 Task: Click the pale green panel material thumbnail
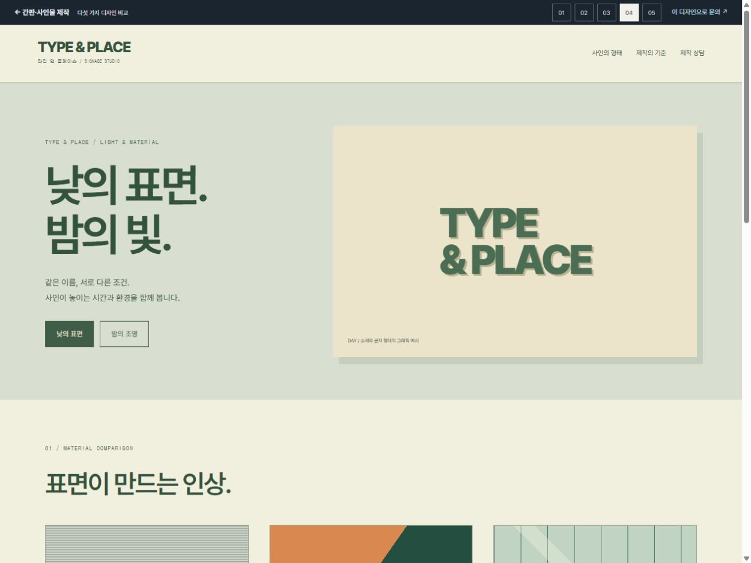(595, 544)
